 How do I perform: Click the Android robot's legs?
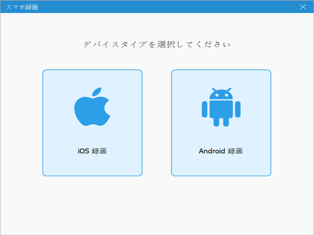[221, 122]
